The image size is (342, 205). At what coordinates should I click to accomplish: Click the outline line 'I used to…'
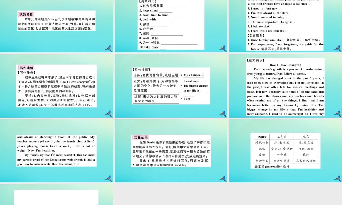click(x=191, y=81)
